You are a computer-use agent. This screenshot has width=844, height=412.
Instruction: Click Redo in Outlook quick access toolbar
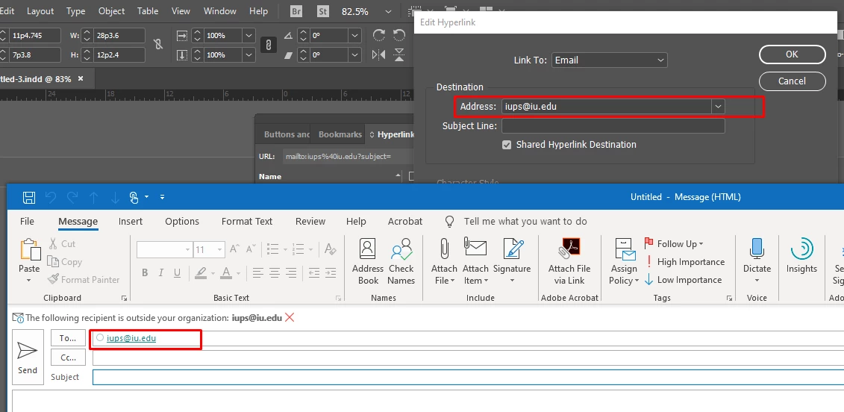[x=72, y=197]
